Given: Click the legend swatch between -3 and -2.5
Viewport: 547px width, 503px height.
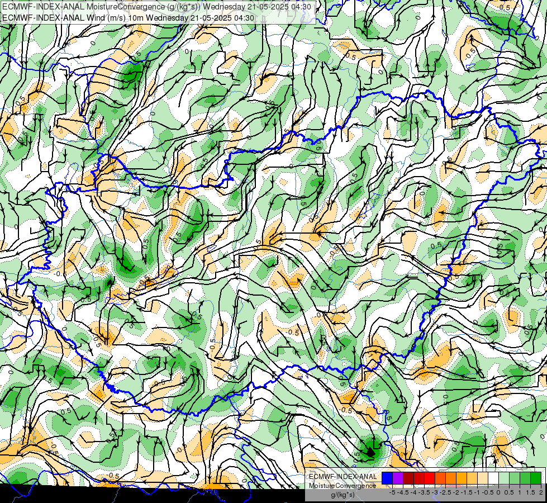Looking at the screenshot, I should tap(440, 478).
